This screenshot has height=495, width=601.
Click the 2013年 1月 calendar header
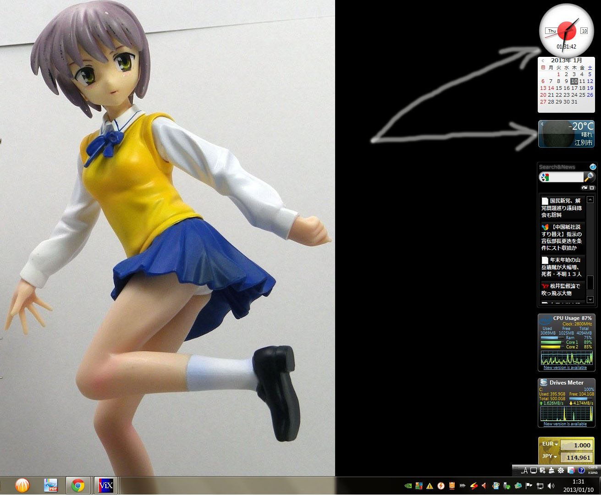[x=567, y=60]
